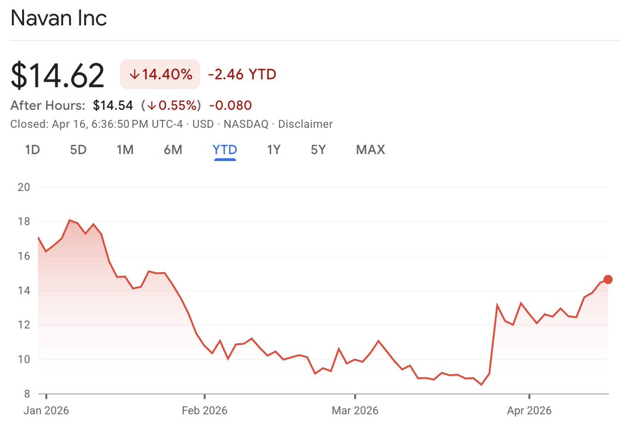
Task: Show the MAX range chart
Action: (x=371, y=150)
